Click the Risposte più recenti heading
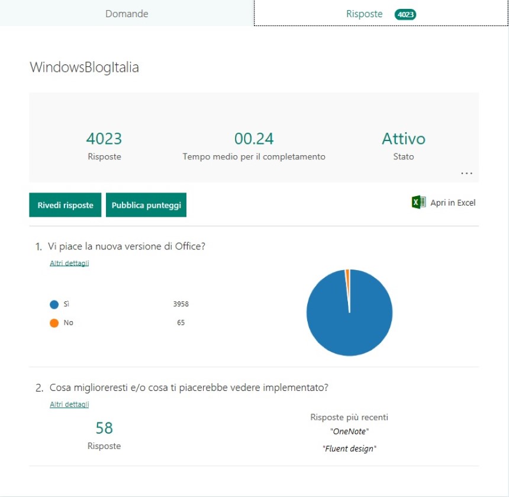Image resolution: width=509 pixels, height=497 pixels. (349, 417)
